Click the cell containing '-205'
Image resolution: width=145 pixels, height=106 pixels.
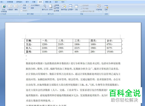tap(65, 52)
